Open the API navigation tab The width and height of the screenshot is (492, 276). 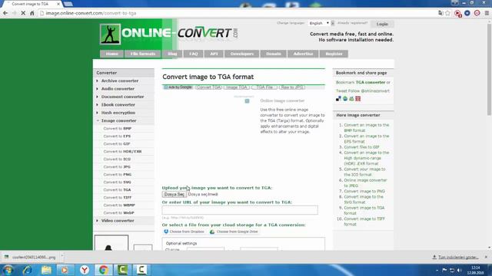[214, 54]
